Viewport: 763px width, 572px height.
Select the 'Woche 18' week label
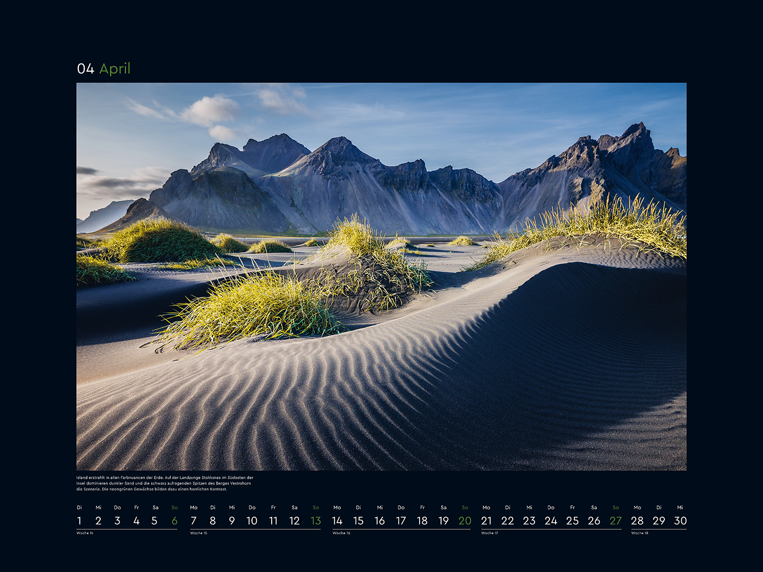[640, 533]
